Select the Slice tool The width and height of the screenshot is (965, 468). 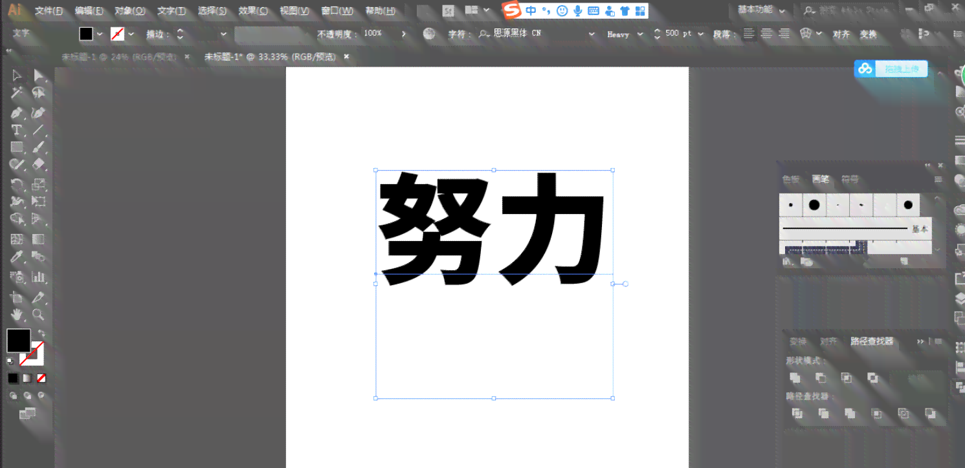[39, 298]
